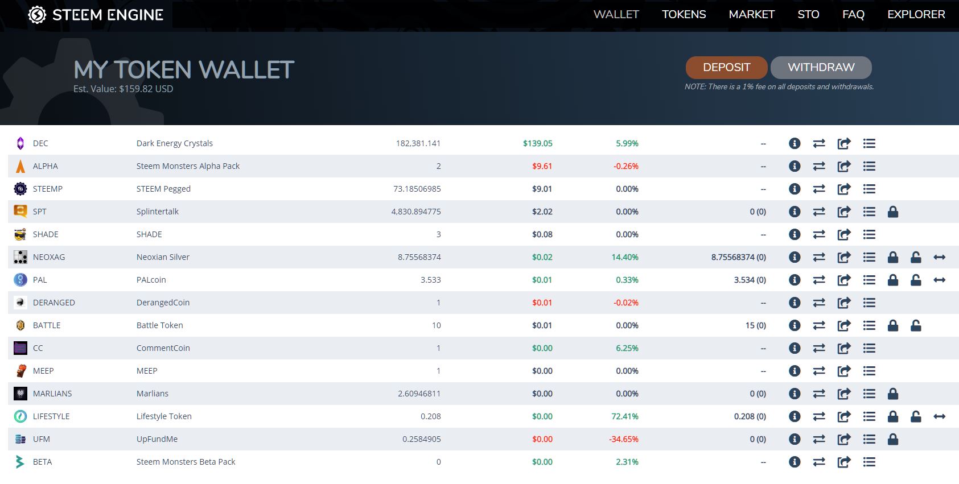This screenshot has height=484, width=959.
Task: Go to the MARKET page
Action: click(x=751, y=14)
